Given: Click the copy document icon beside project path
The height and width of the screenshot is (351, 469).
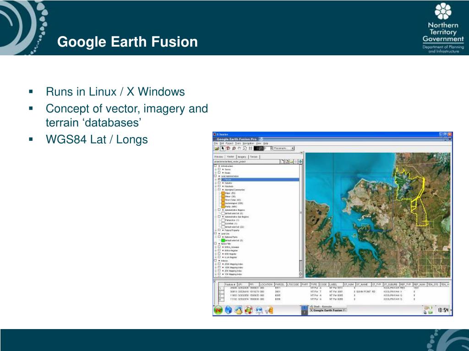Looking at the screenshot, I should tap(287, 161).
